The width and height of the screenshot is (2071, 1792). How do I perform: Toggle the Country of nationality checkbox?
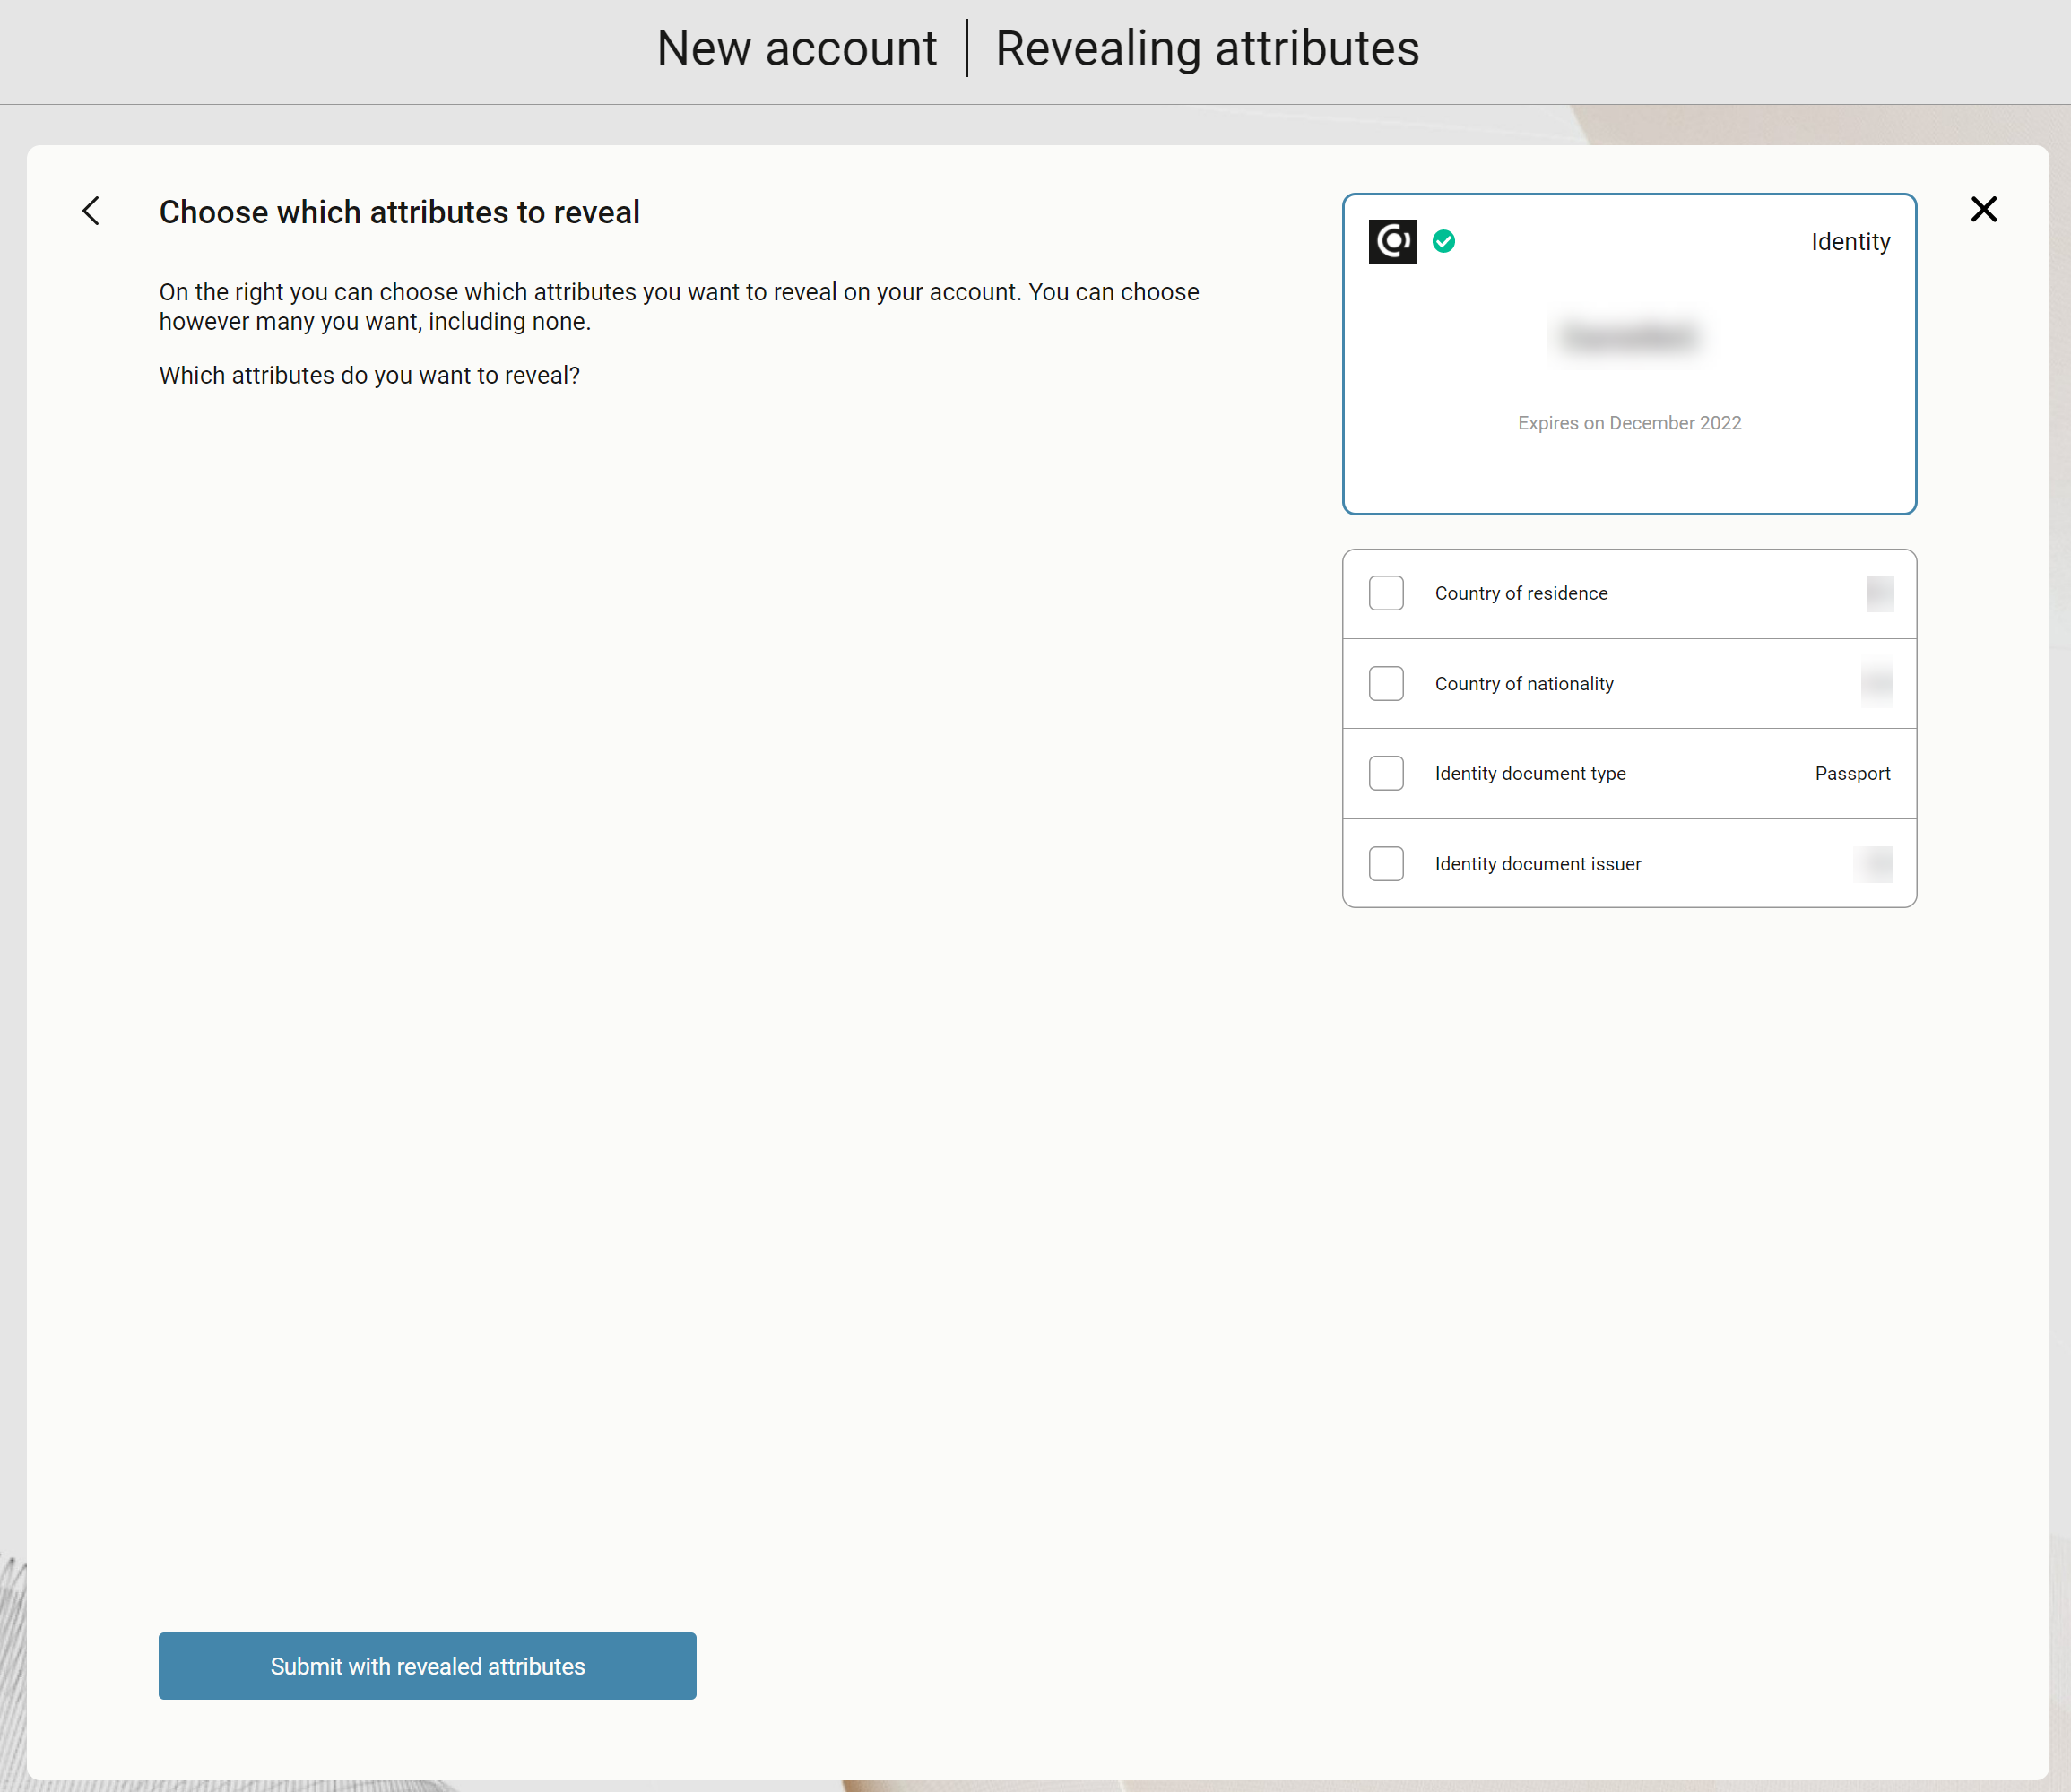pos(1388,683)
